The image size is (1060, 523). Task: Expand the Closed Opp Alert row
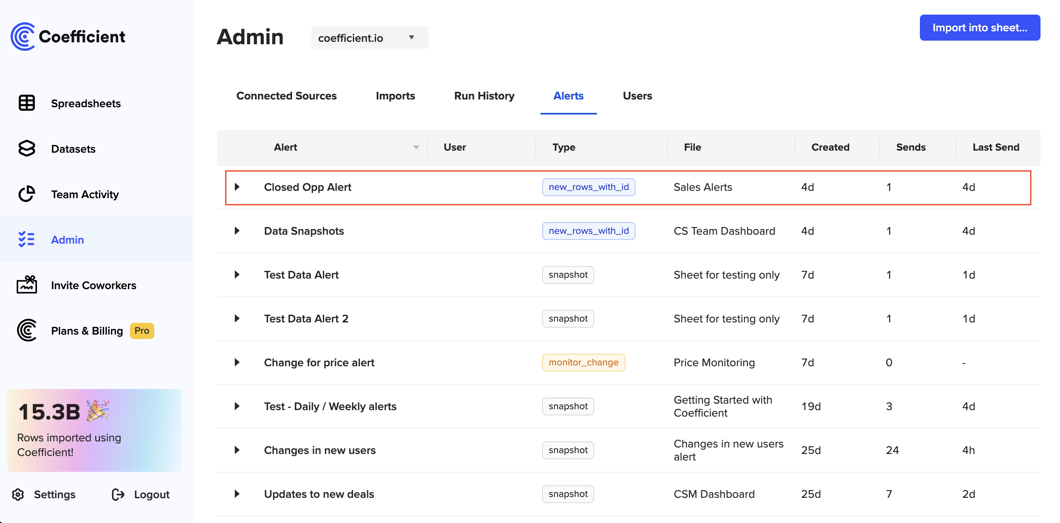point(237,187)
